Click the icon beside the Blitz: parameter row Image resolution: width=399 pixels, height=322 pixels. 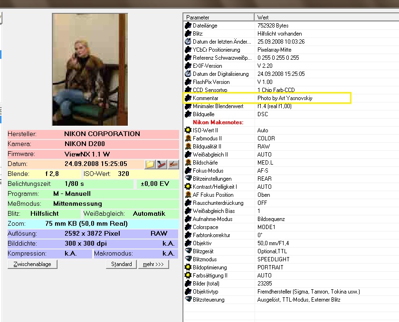pyautogui.click(x=188, y=34)
